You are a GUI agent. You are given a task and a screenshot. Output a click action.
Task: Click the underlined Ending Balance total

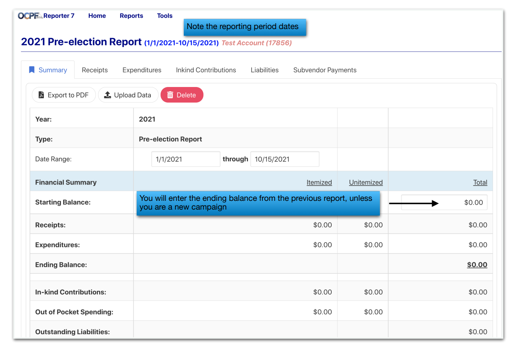click(477, 265)
